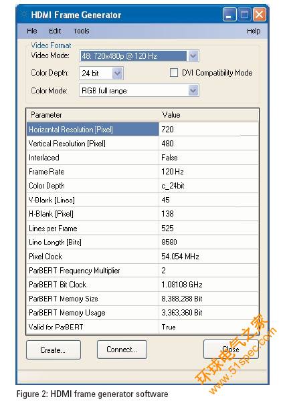
Task: Minimize the HDMI Frame Generator window
Action: (229, 15)
